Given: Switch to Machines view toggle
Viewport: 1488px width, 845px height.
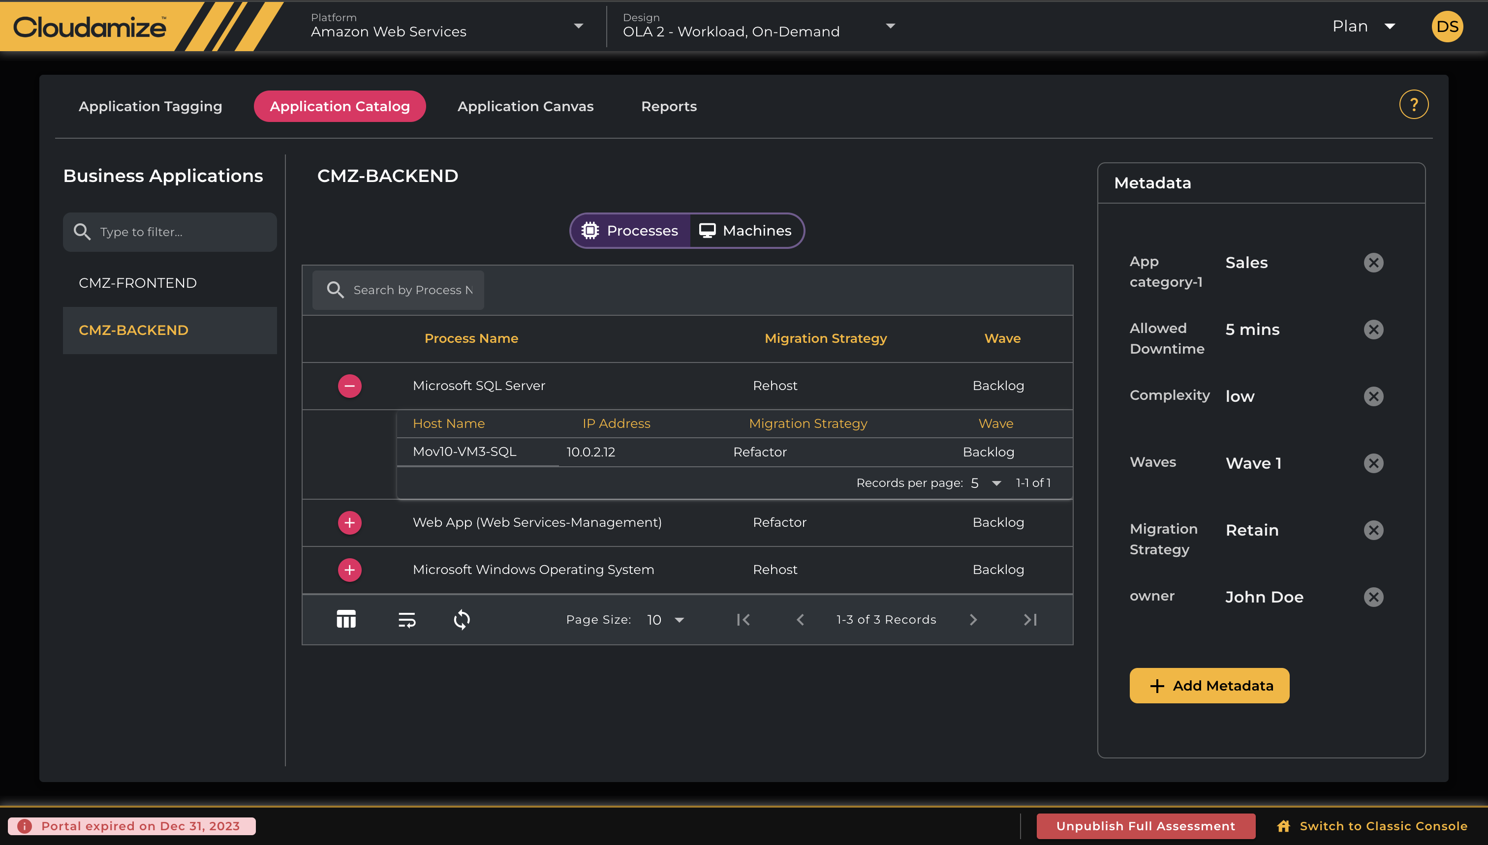Looking at the screenshot, I should click(745, 231).
